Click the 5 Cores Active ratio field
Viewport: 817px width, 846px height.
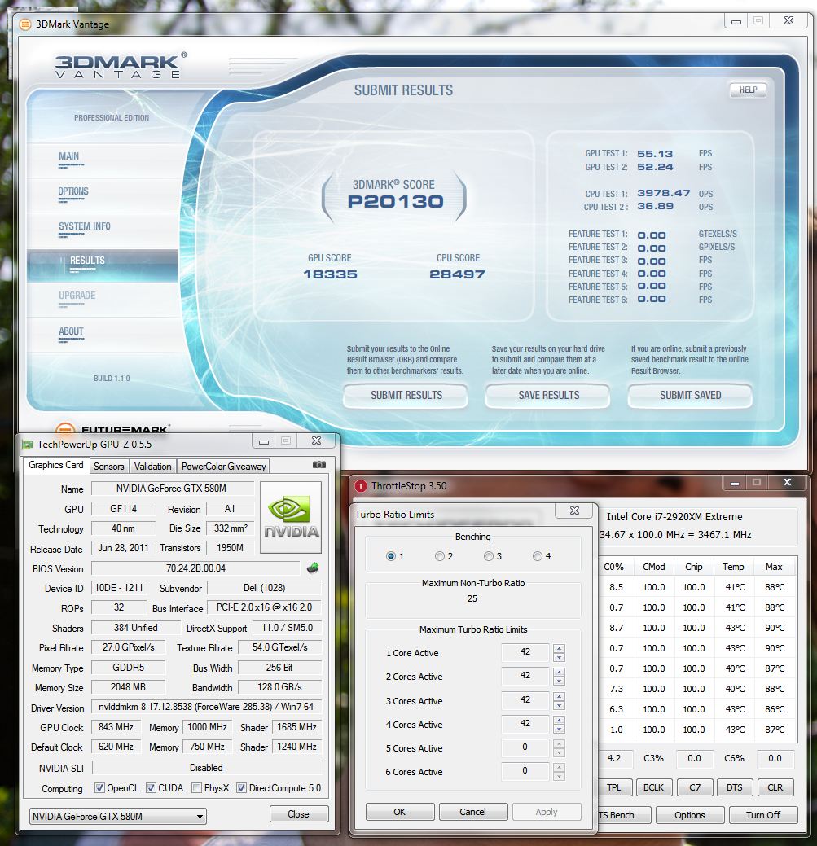(525, 747)
